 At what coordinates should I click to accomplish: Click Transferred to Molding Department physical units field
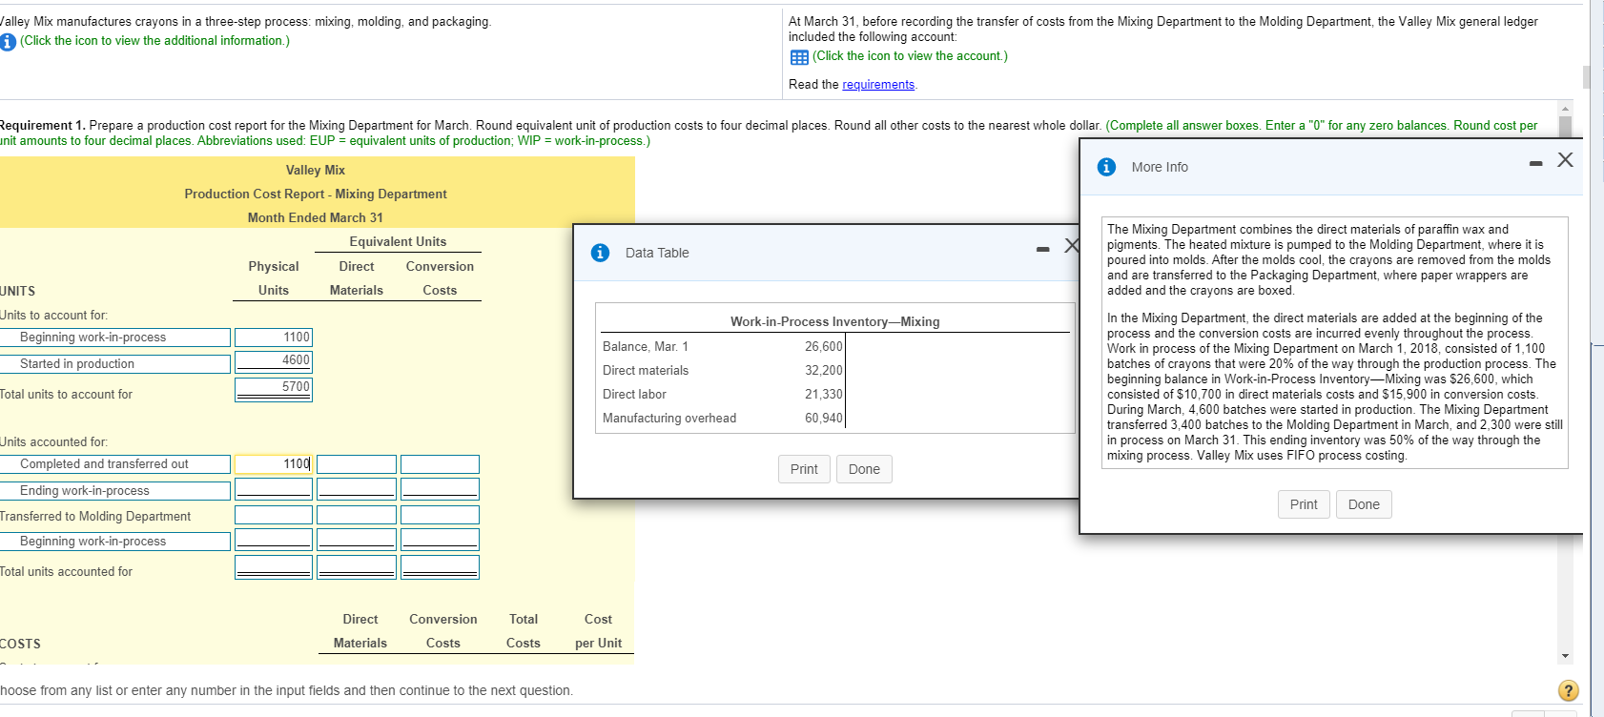[x=274, y=515]
